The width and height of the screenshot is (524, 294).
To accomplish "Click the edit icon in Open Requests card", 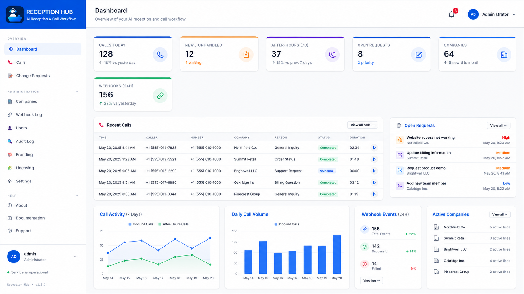I will point(418,55).
